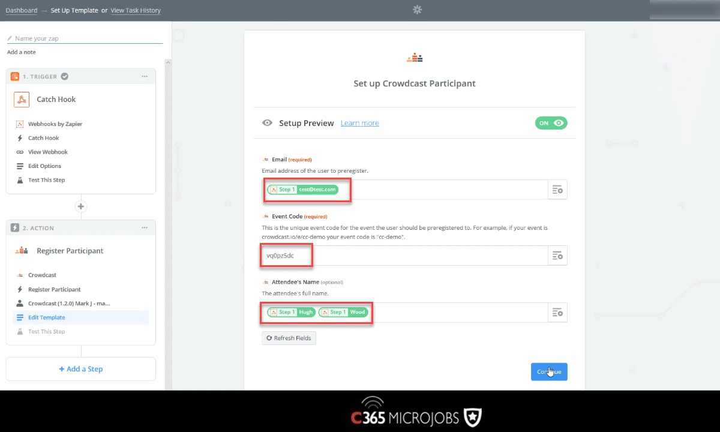Click the Edit Template lines icon
720x432 pixels.
pos(20,317)
